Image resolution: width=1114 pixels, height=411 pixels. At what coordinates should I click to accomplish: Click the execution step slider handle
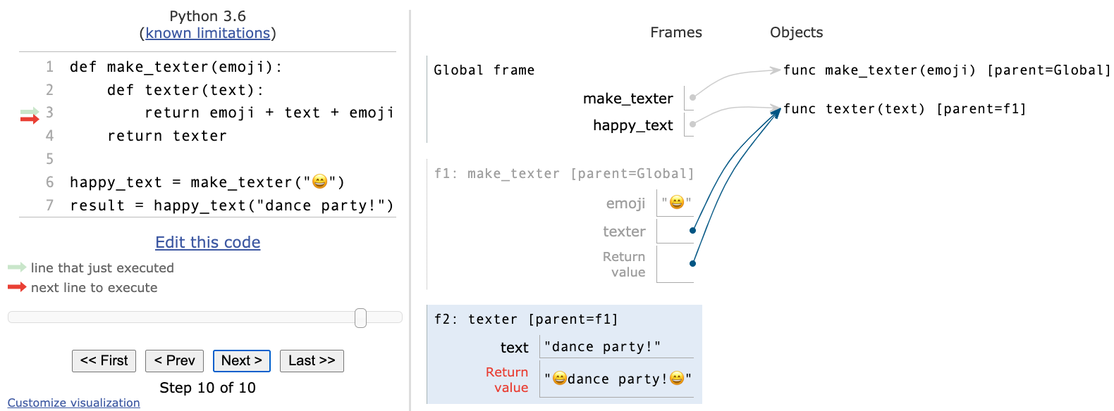(x=360, y=318)
